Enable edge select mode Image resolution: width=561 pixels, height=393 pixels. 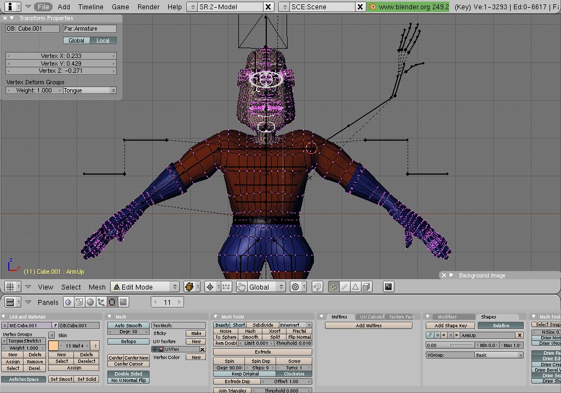(x=345, y=287)
